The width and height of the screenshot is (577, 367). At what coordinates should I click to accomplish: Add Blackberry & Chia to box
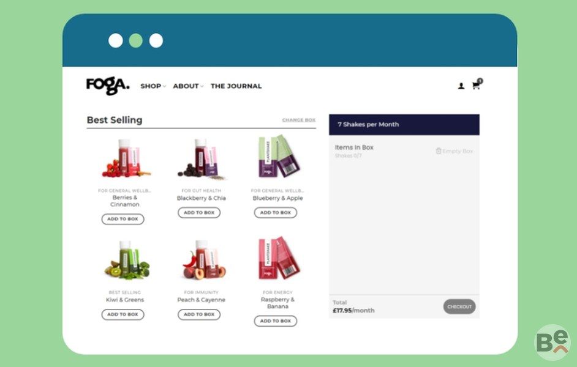pyautogui.click(x=199, y=213)
